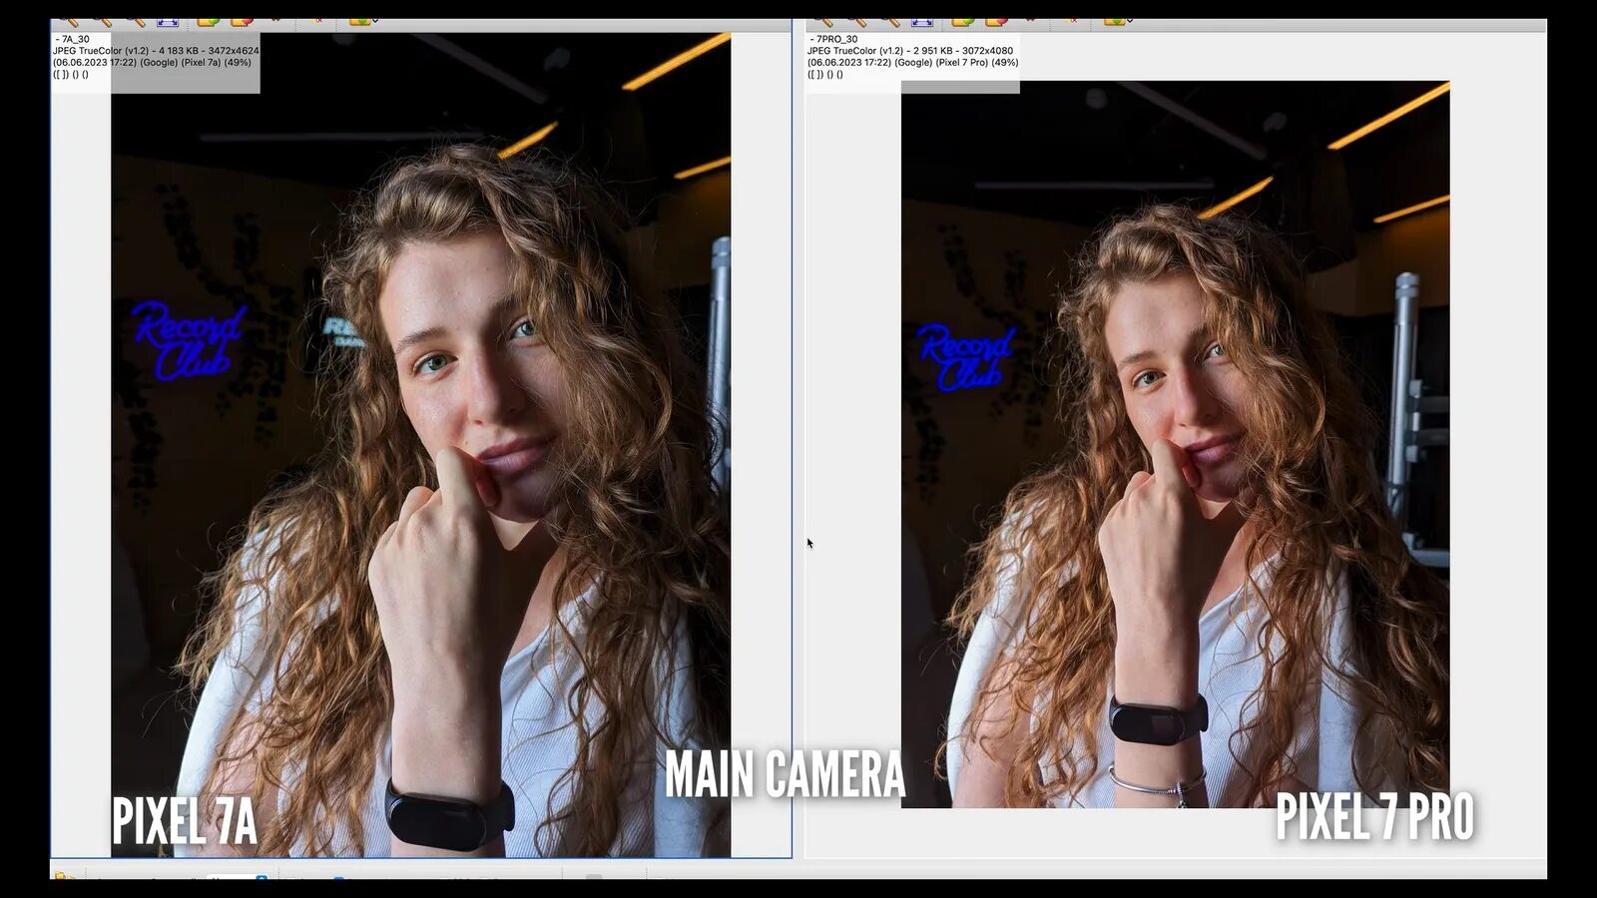
Task: Click the '- 7A_30' file name text
Action: tap(73, 39)
